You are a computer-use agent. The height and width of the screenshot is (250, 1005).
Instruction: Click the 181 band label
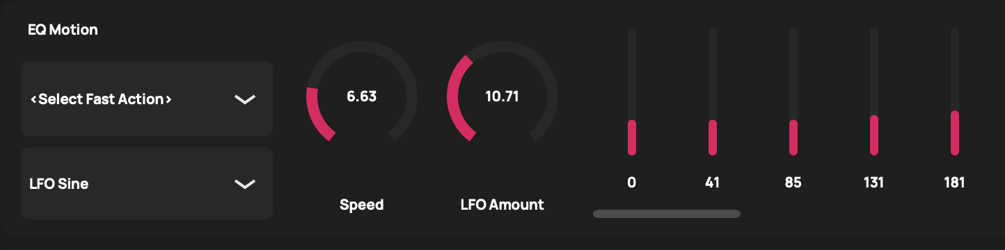(955, 183)
